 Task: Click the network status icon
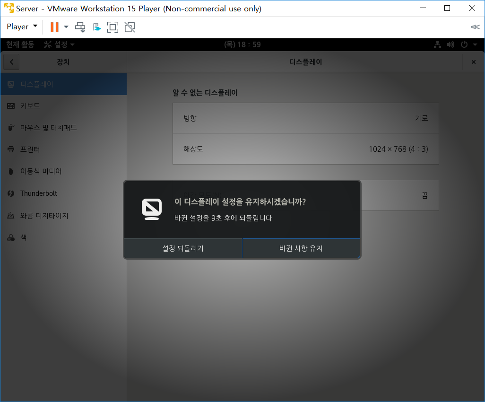[x=437, y=44]
